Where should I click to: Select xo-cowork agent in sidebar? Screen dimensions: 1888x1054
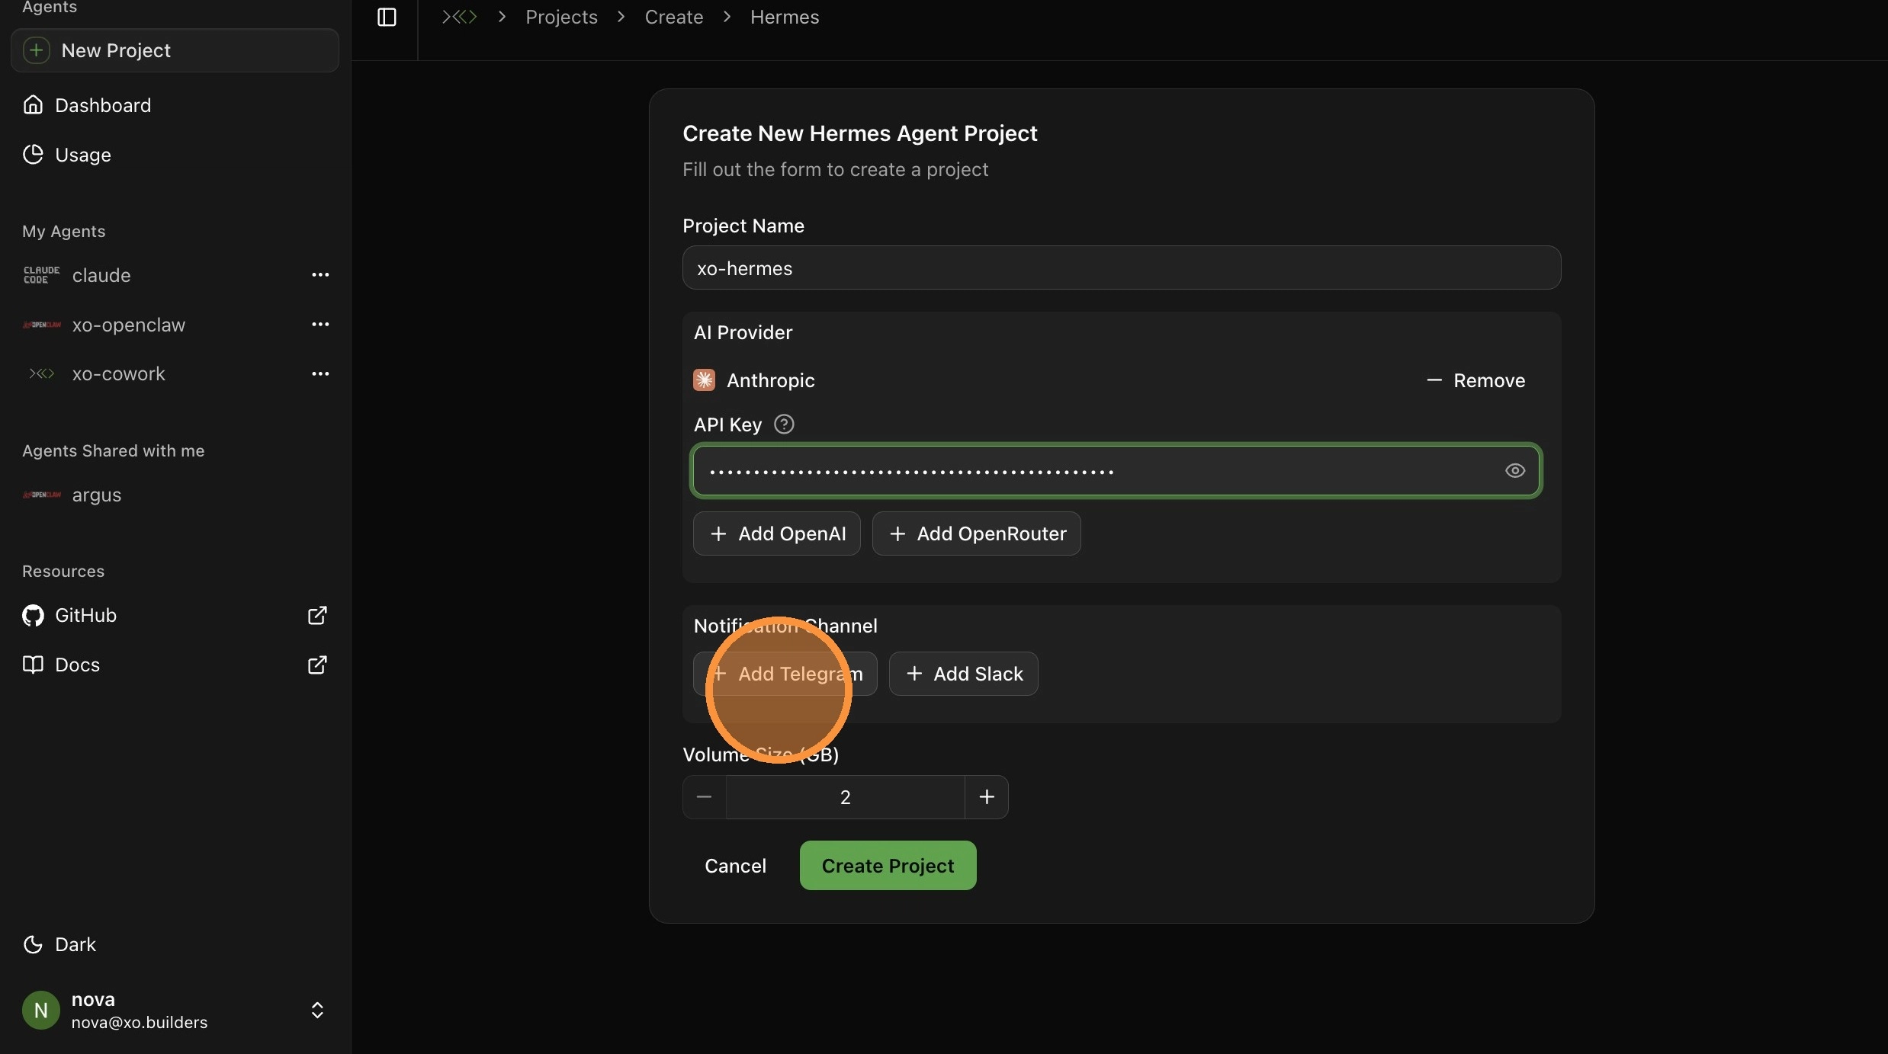[x=118, y=373]
